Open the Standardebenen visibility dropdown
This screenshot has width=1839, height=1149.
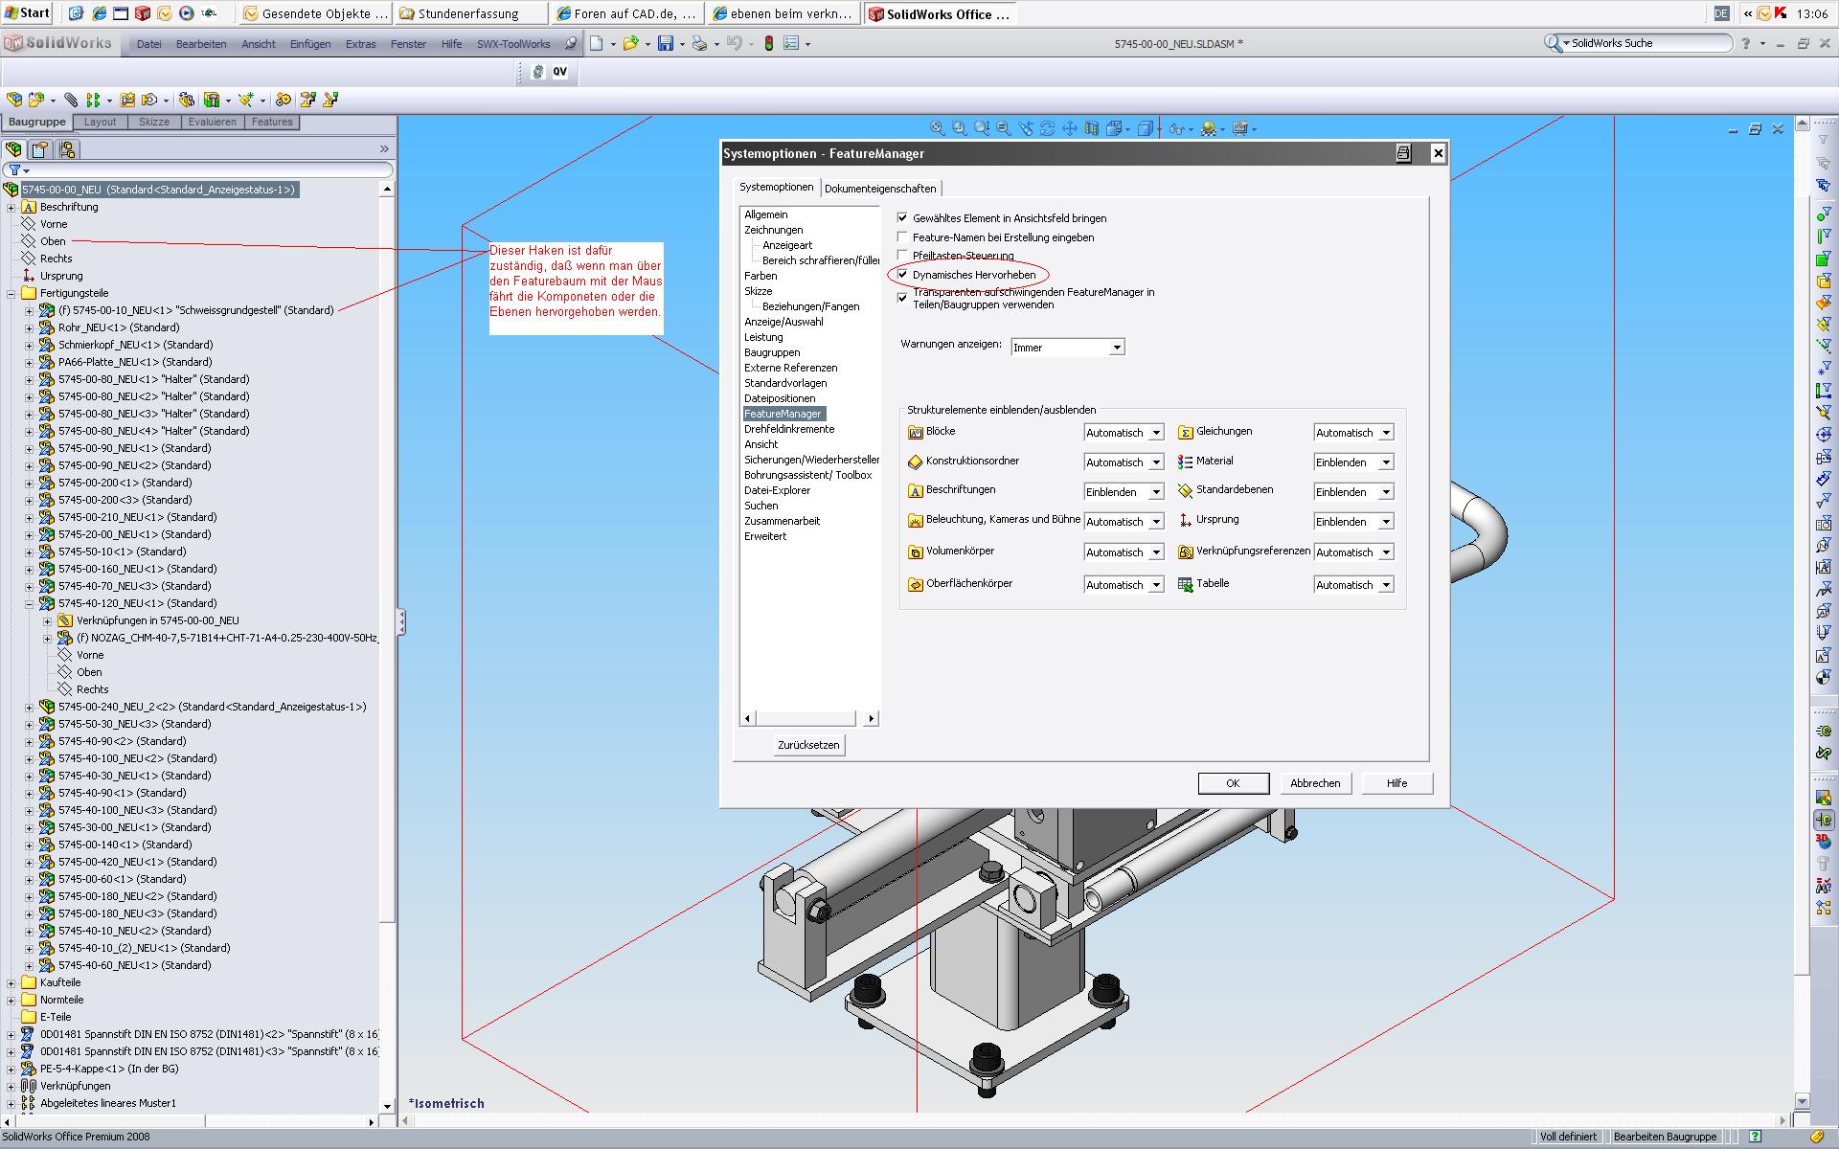[1385, 492]
